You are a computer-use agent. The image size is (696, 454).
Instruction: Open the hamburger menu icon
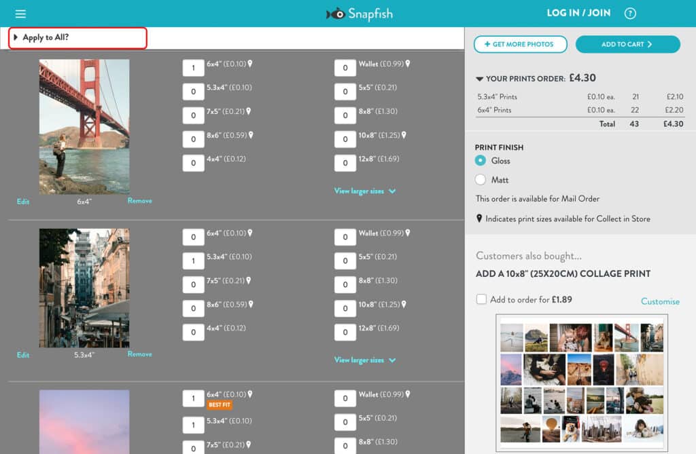point(20,14)
